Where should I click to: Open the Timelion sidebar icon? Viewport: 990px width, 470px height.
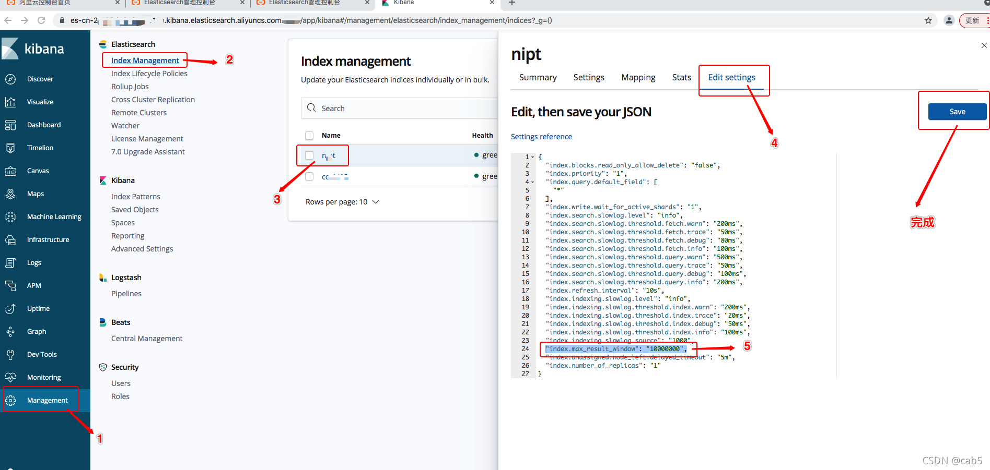(10, 148)
